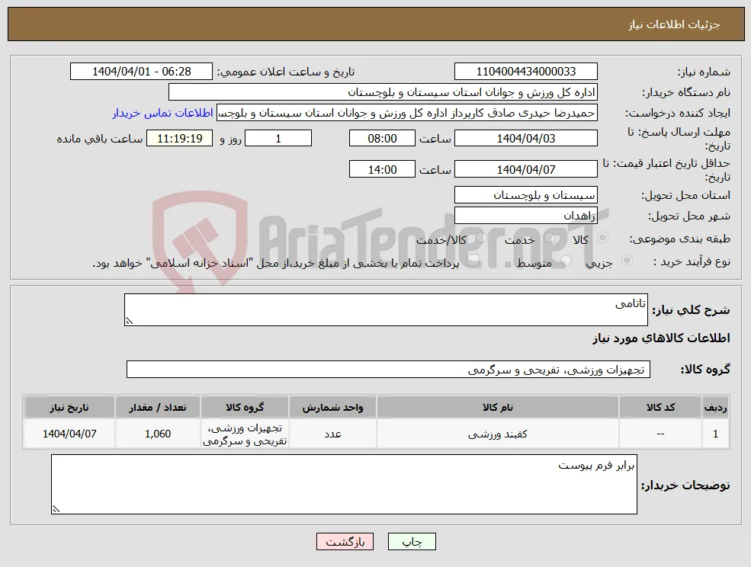Click the unit cell عدد
Viewport: 751px width, 567px height.
tap(333, 434)
